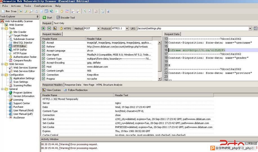Switch to the Text Only tab
The height and width of the screenshot is (152, 258).
coord(59,23)
